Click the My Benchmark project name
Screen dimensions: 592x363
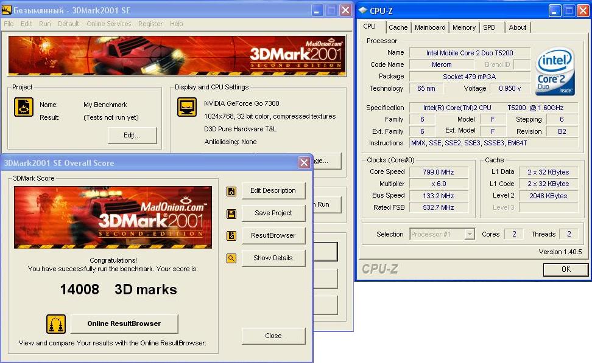(105, 105)
